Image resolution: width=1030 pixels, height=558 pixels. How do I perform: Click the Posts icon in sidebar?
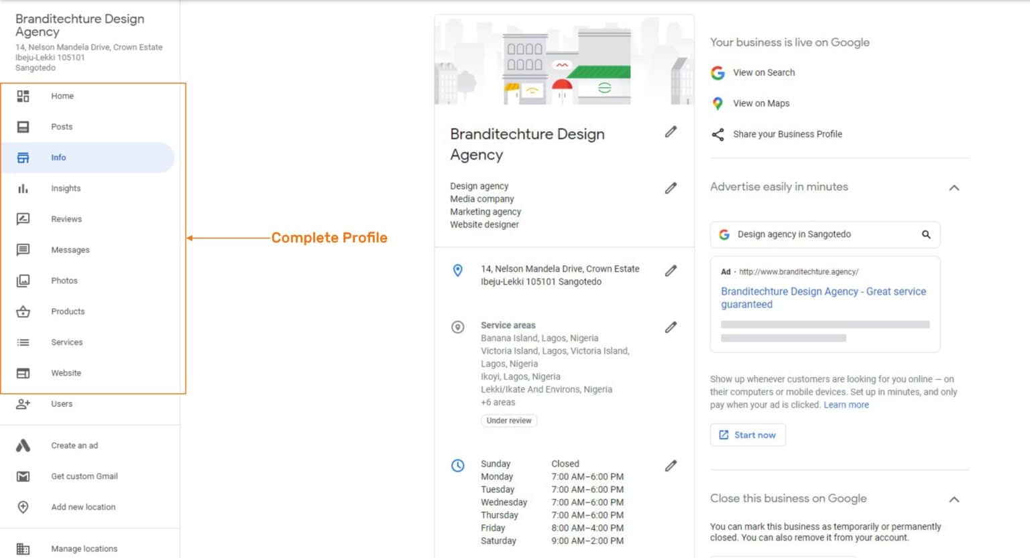tap(23, 127)
